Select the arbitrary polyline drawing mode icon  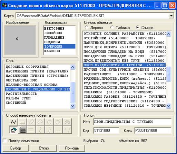click(13, 122)
